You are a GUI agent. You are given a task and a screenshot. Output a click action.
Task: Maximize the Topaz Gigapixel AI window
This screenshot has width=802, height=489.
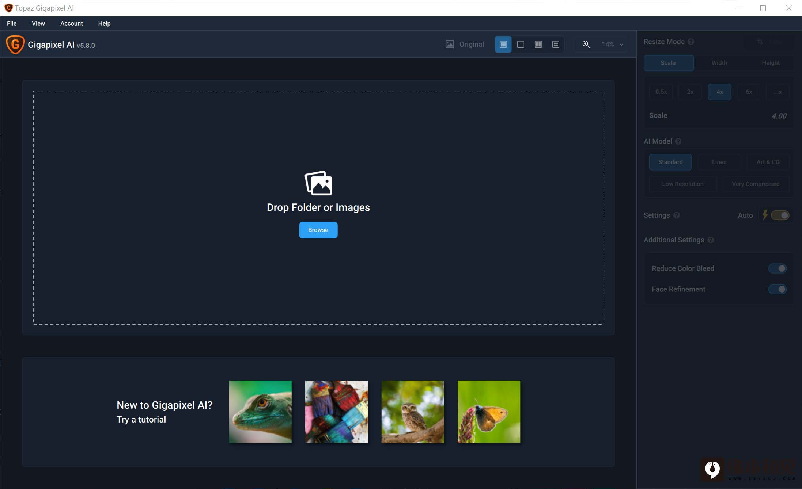point(763,8)
